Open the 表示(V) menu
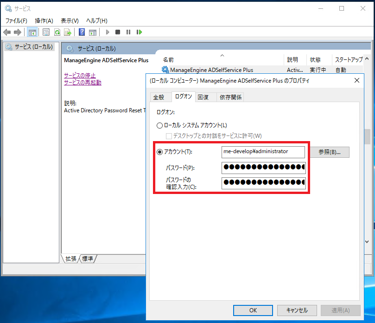The height and width of the screenshot is (323, 375). pyautogui.click(x=70, y=21)
